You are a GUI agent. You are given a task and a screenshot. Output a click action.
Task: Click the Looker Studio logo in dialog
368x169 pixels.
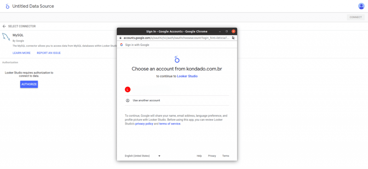[177, 59]
